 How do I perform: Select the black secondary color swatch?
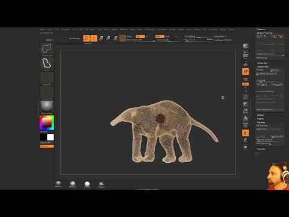pos(43,137)
